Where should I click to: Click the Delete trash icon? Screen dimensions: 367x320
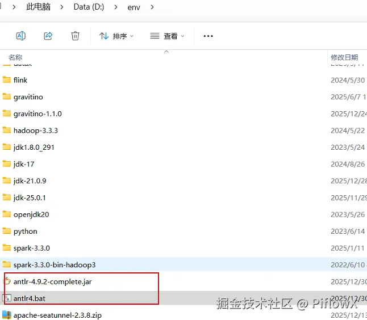(75, 36)
